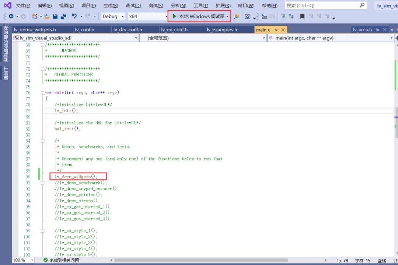Open the 编辑(E) menu
The image size is (398, 265).
pyautogui.click(x=45, y=6)
